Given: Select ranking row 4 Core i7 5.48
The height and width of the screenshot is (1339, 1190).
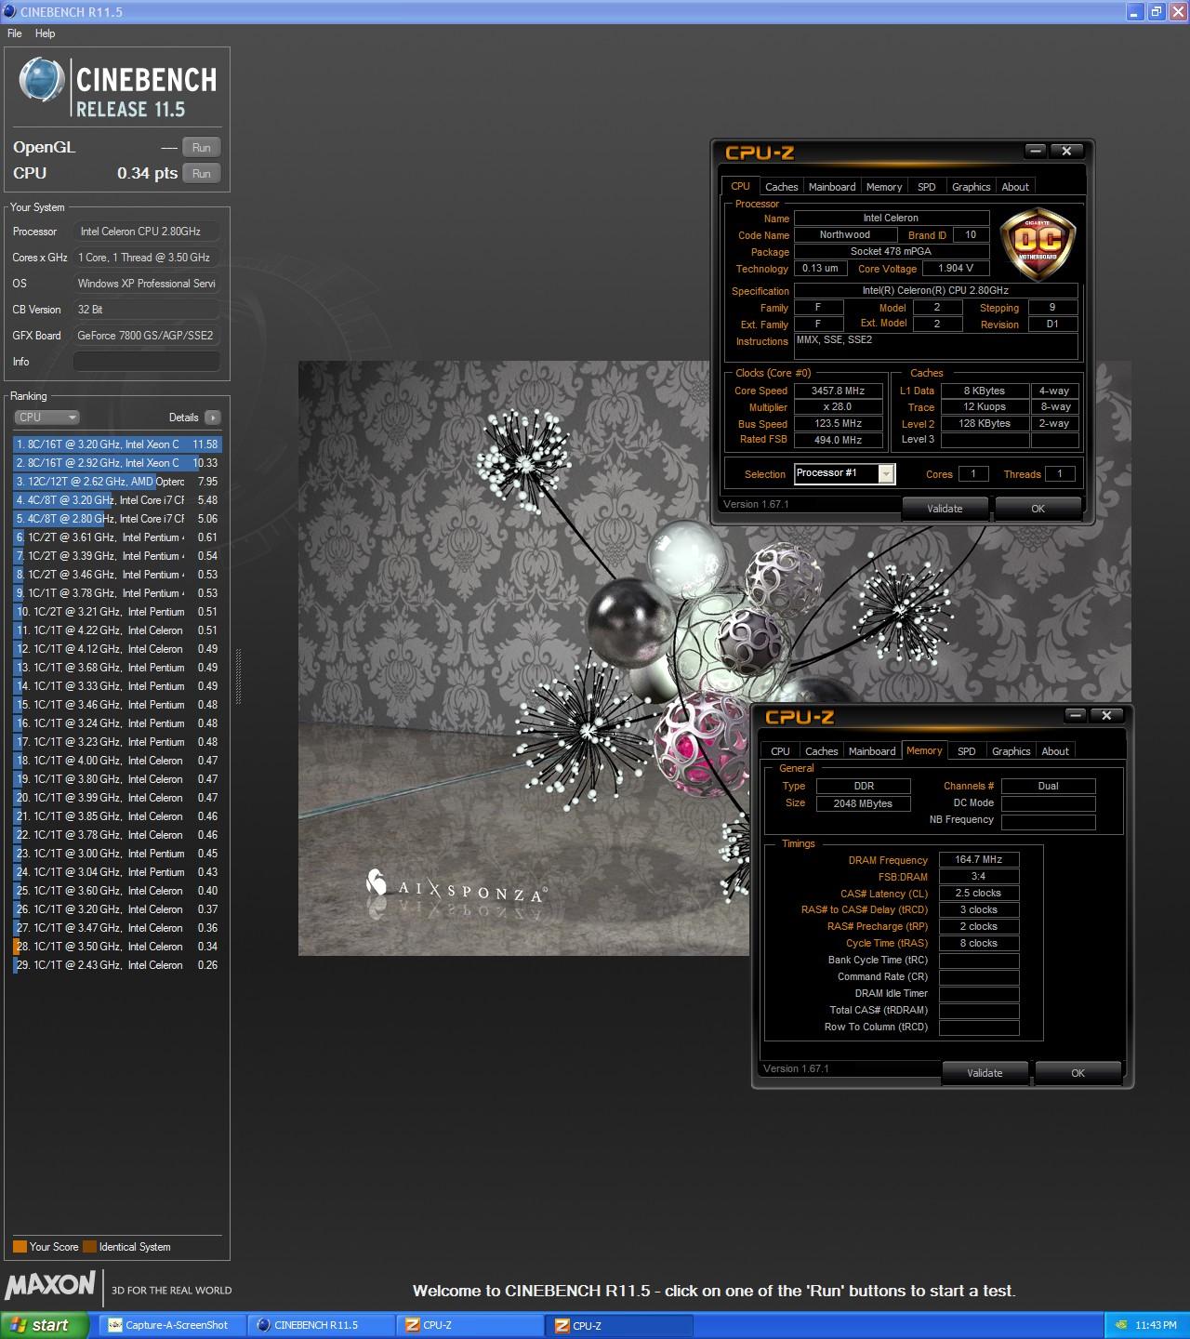Looking at the screenshot, I should tap(117, 500).
